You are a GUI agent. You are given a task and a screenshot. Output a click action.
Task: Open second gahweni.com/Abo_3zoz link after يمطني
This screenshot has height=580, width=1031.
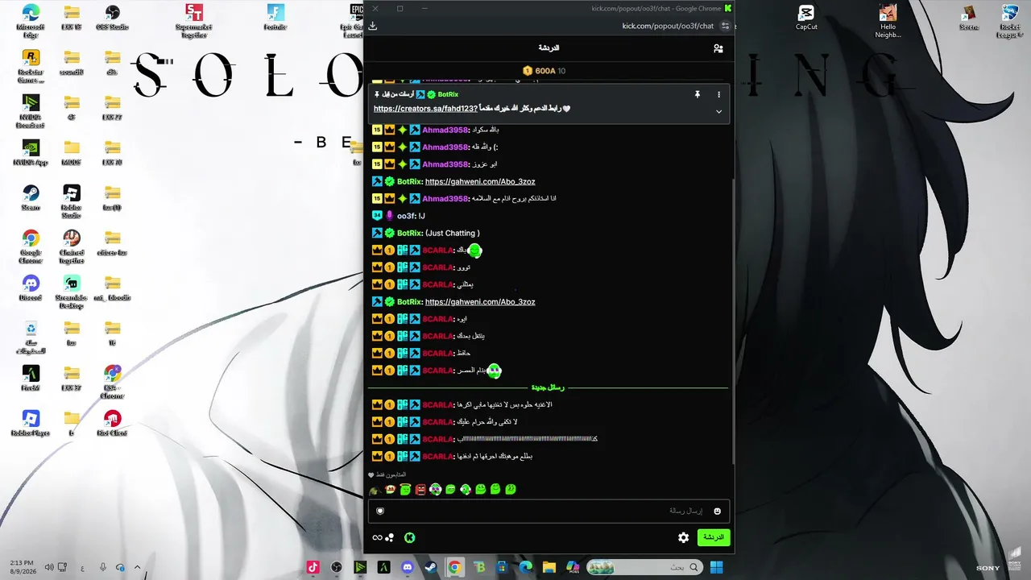(x=480, y=302)
